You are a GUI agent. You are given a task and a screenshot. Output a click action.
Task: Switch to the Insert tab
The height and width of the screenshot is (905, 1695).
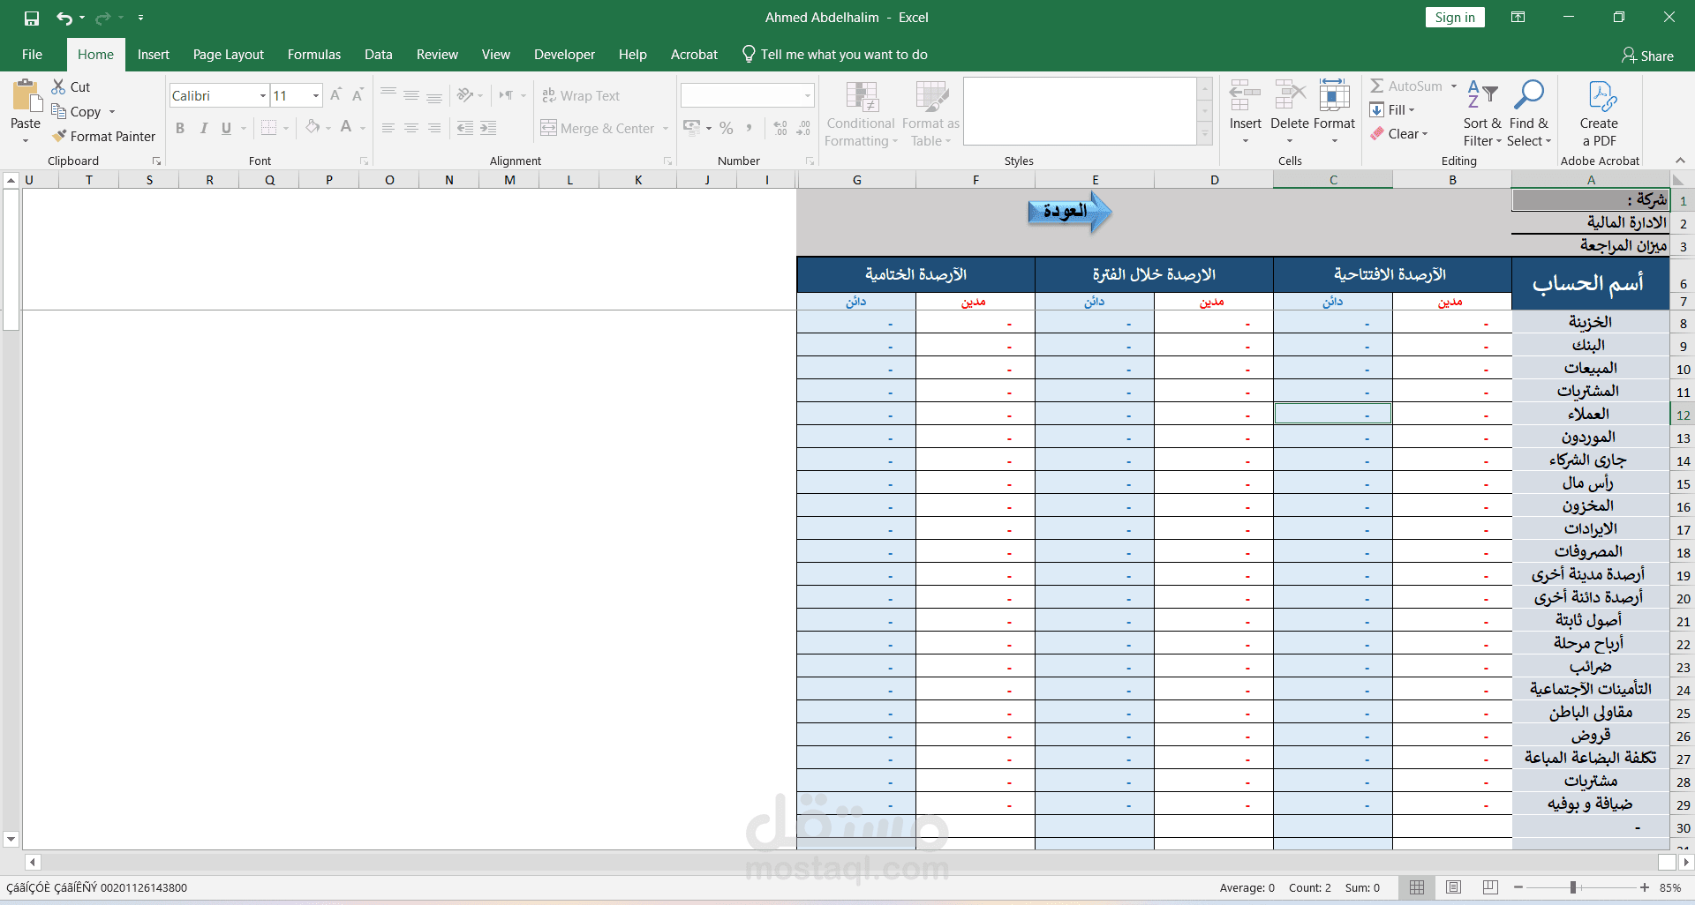(x=154, y=55)
